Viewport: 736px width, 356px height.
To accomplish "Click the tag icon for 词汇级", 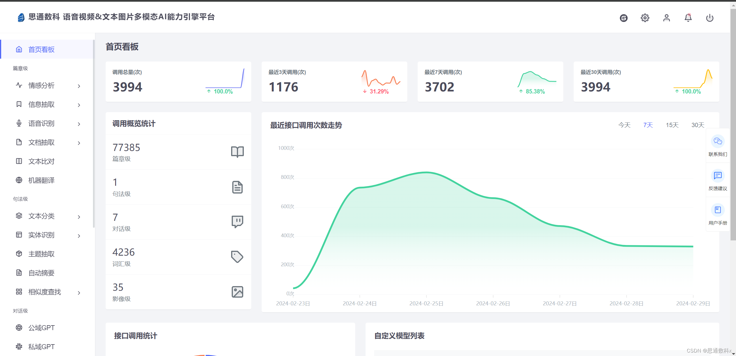I will (x=237, y=257).
